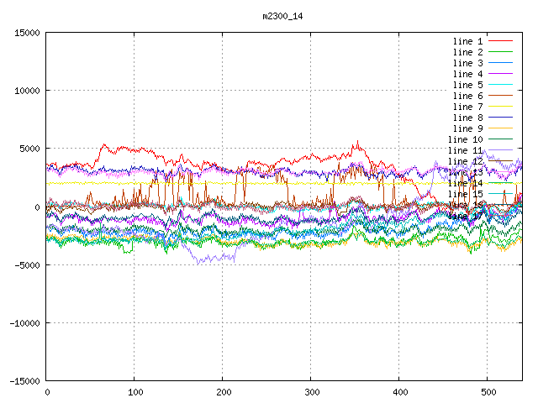Select the line 2 legend entry
538x403 pixels.
pyautogui.click(x=467, y=52)
